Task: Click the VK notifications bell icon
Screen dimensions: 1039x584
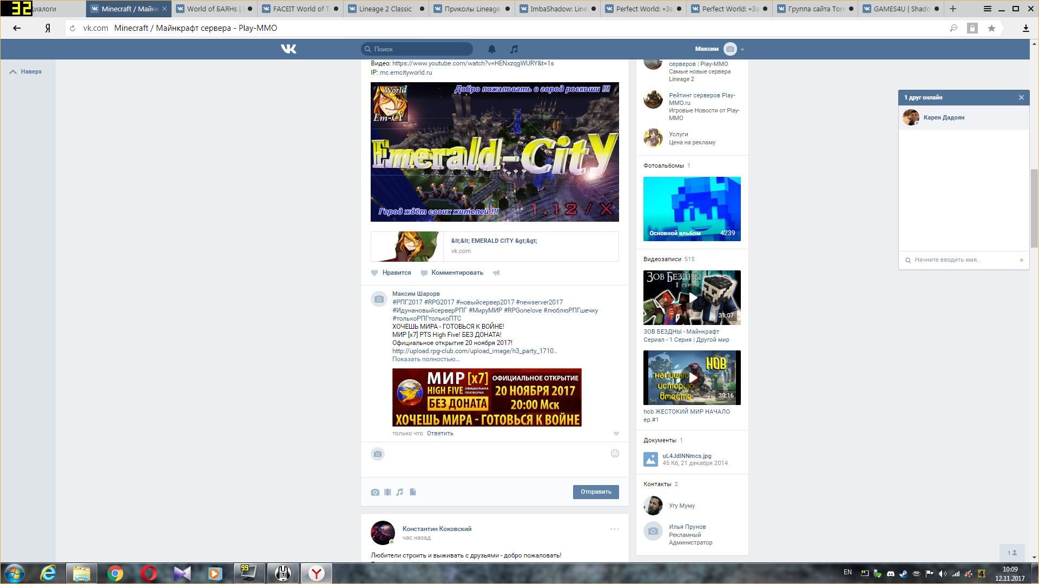Action: (x=491, y=49)
